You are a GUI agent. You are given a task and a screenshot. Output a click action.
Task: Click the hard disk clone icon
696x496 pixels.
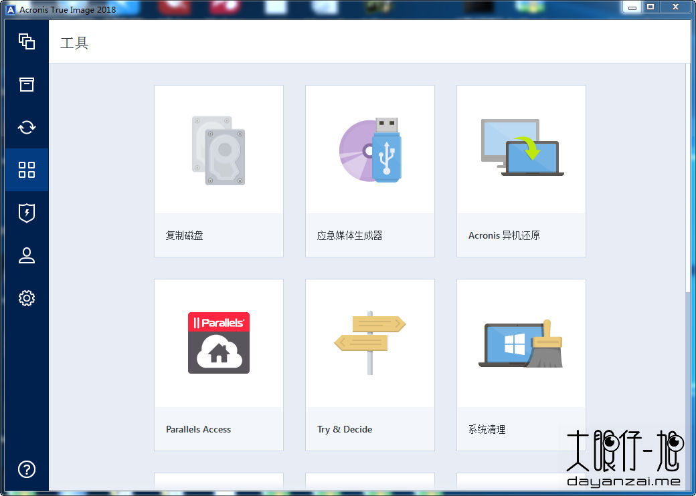[x=218, y=150]
